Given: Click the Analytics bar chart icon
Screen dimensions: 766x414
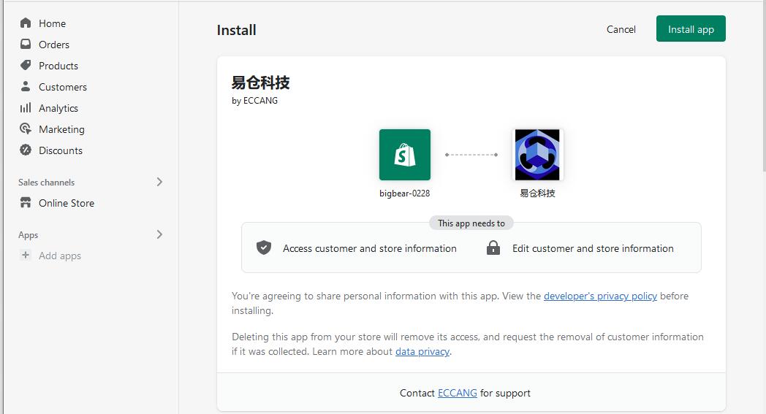Looking at the screenshot, I should (26, 107).
